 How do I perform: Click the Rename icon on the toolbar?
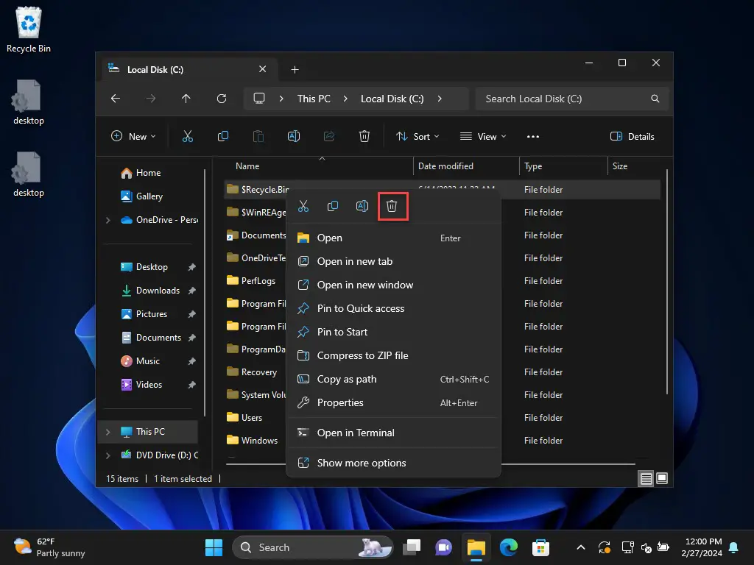pos(294,136)
